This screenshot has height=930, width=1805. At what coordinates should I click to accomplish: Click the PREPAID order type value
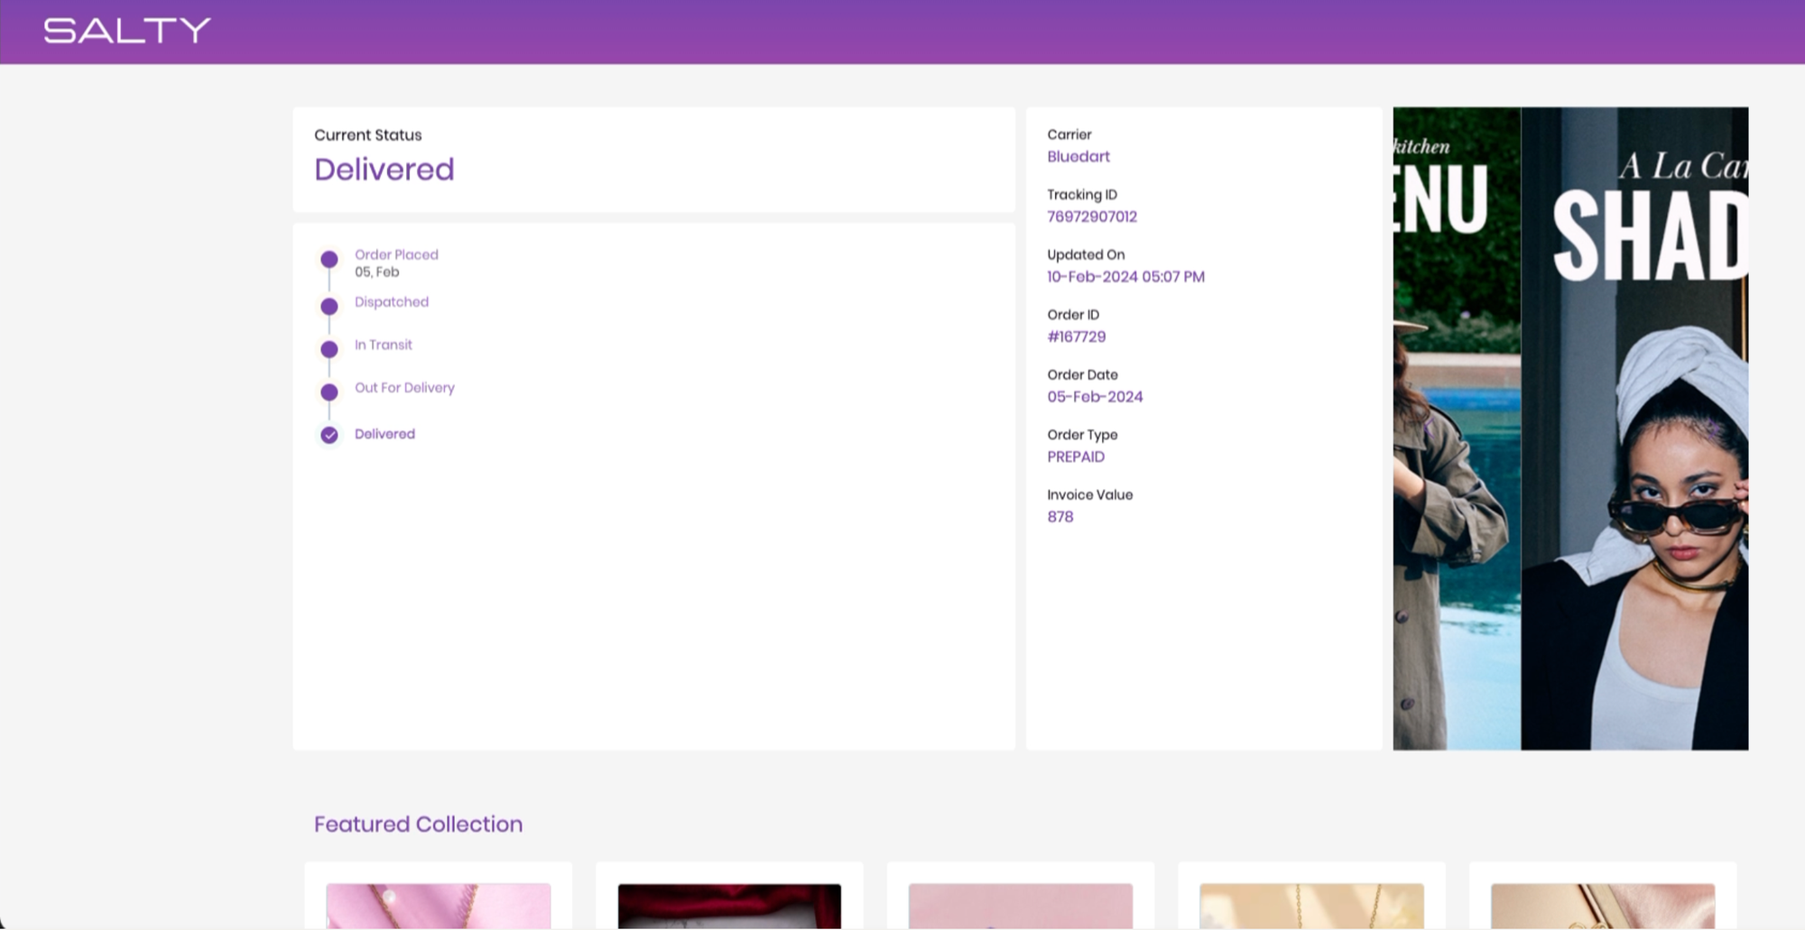click(x=1076, y=456)
